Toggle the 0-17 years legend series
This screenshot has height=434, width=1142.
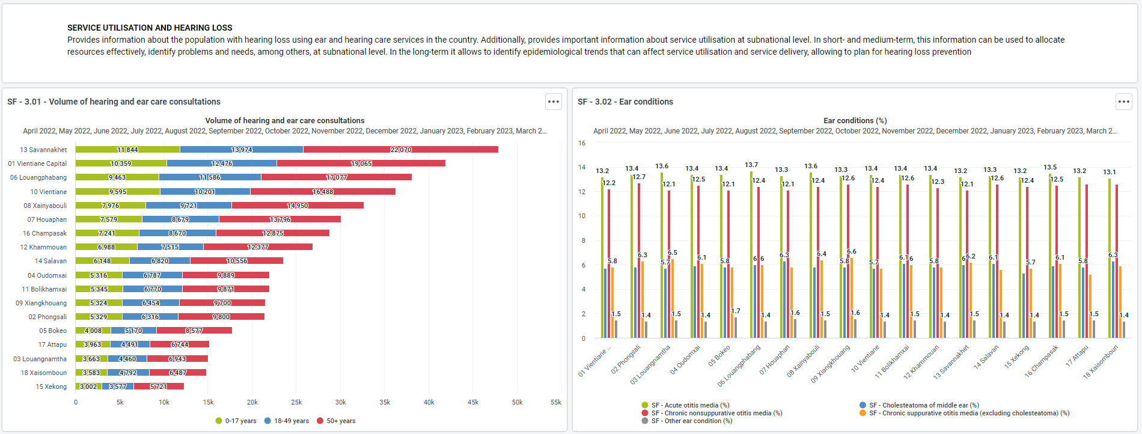[236, 421]
